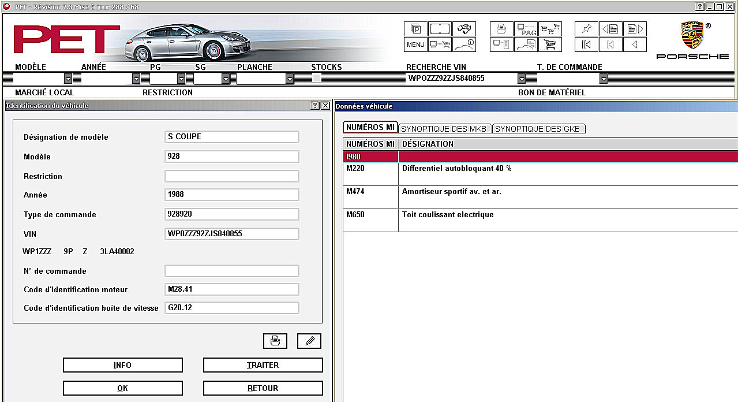Viewport: 738px width, 402px height.
Task: Click the INFO button
Action: pos(122,365)
